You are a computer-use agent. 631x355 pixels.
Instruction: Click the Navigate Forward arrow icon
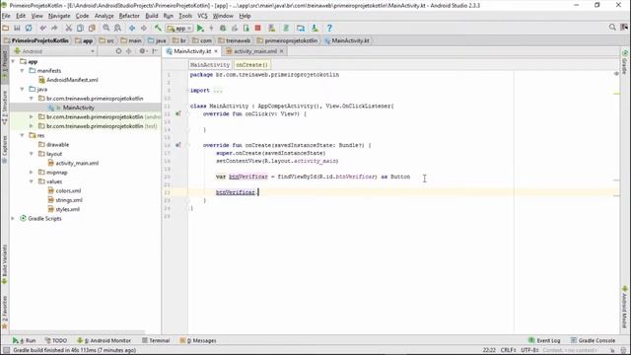tap(143, 29)
